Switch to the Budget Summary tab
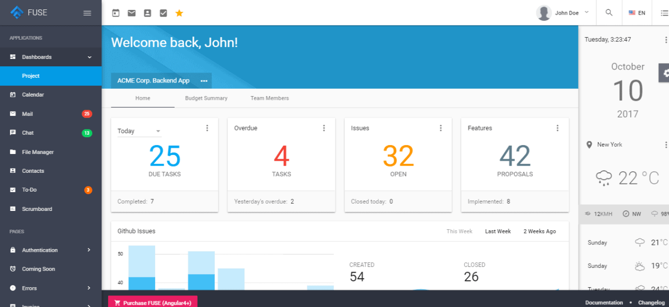Image resolution: width=669 pixels, height=307 pixels. [206, 98]
